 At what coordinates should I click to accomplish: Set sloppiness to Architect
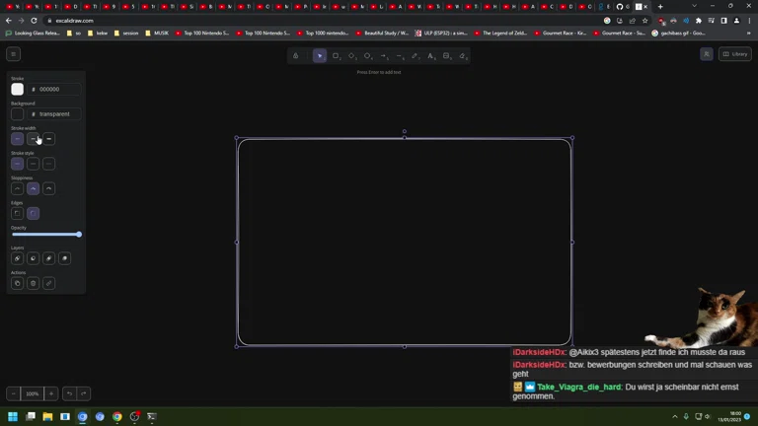(x=18, y=189)
